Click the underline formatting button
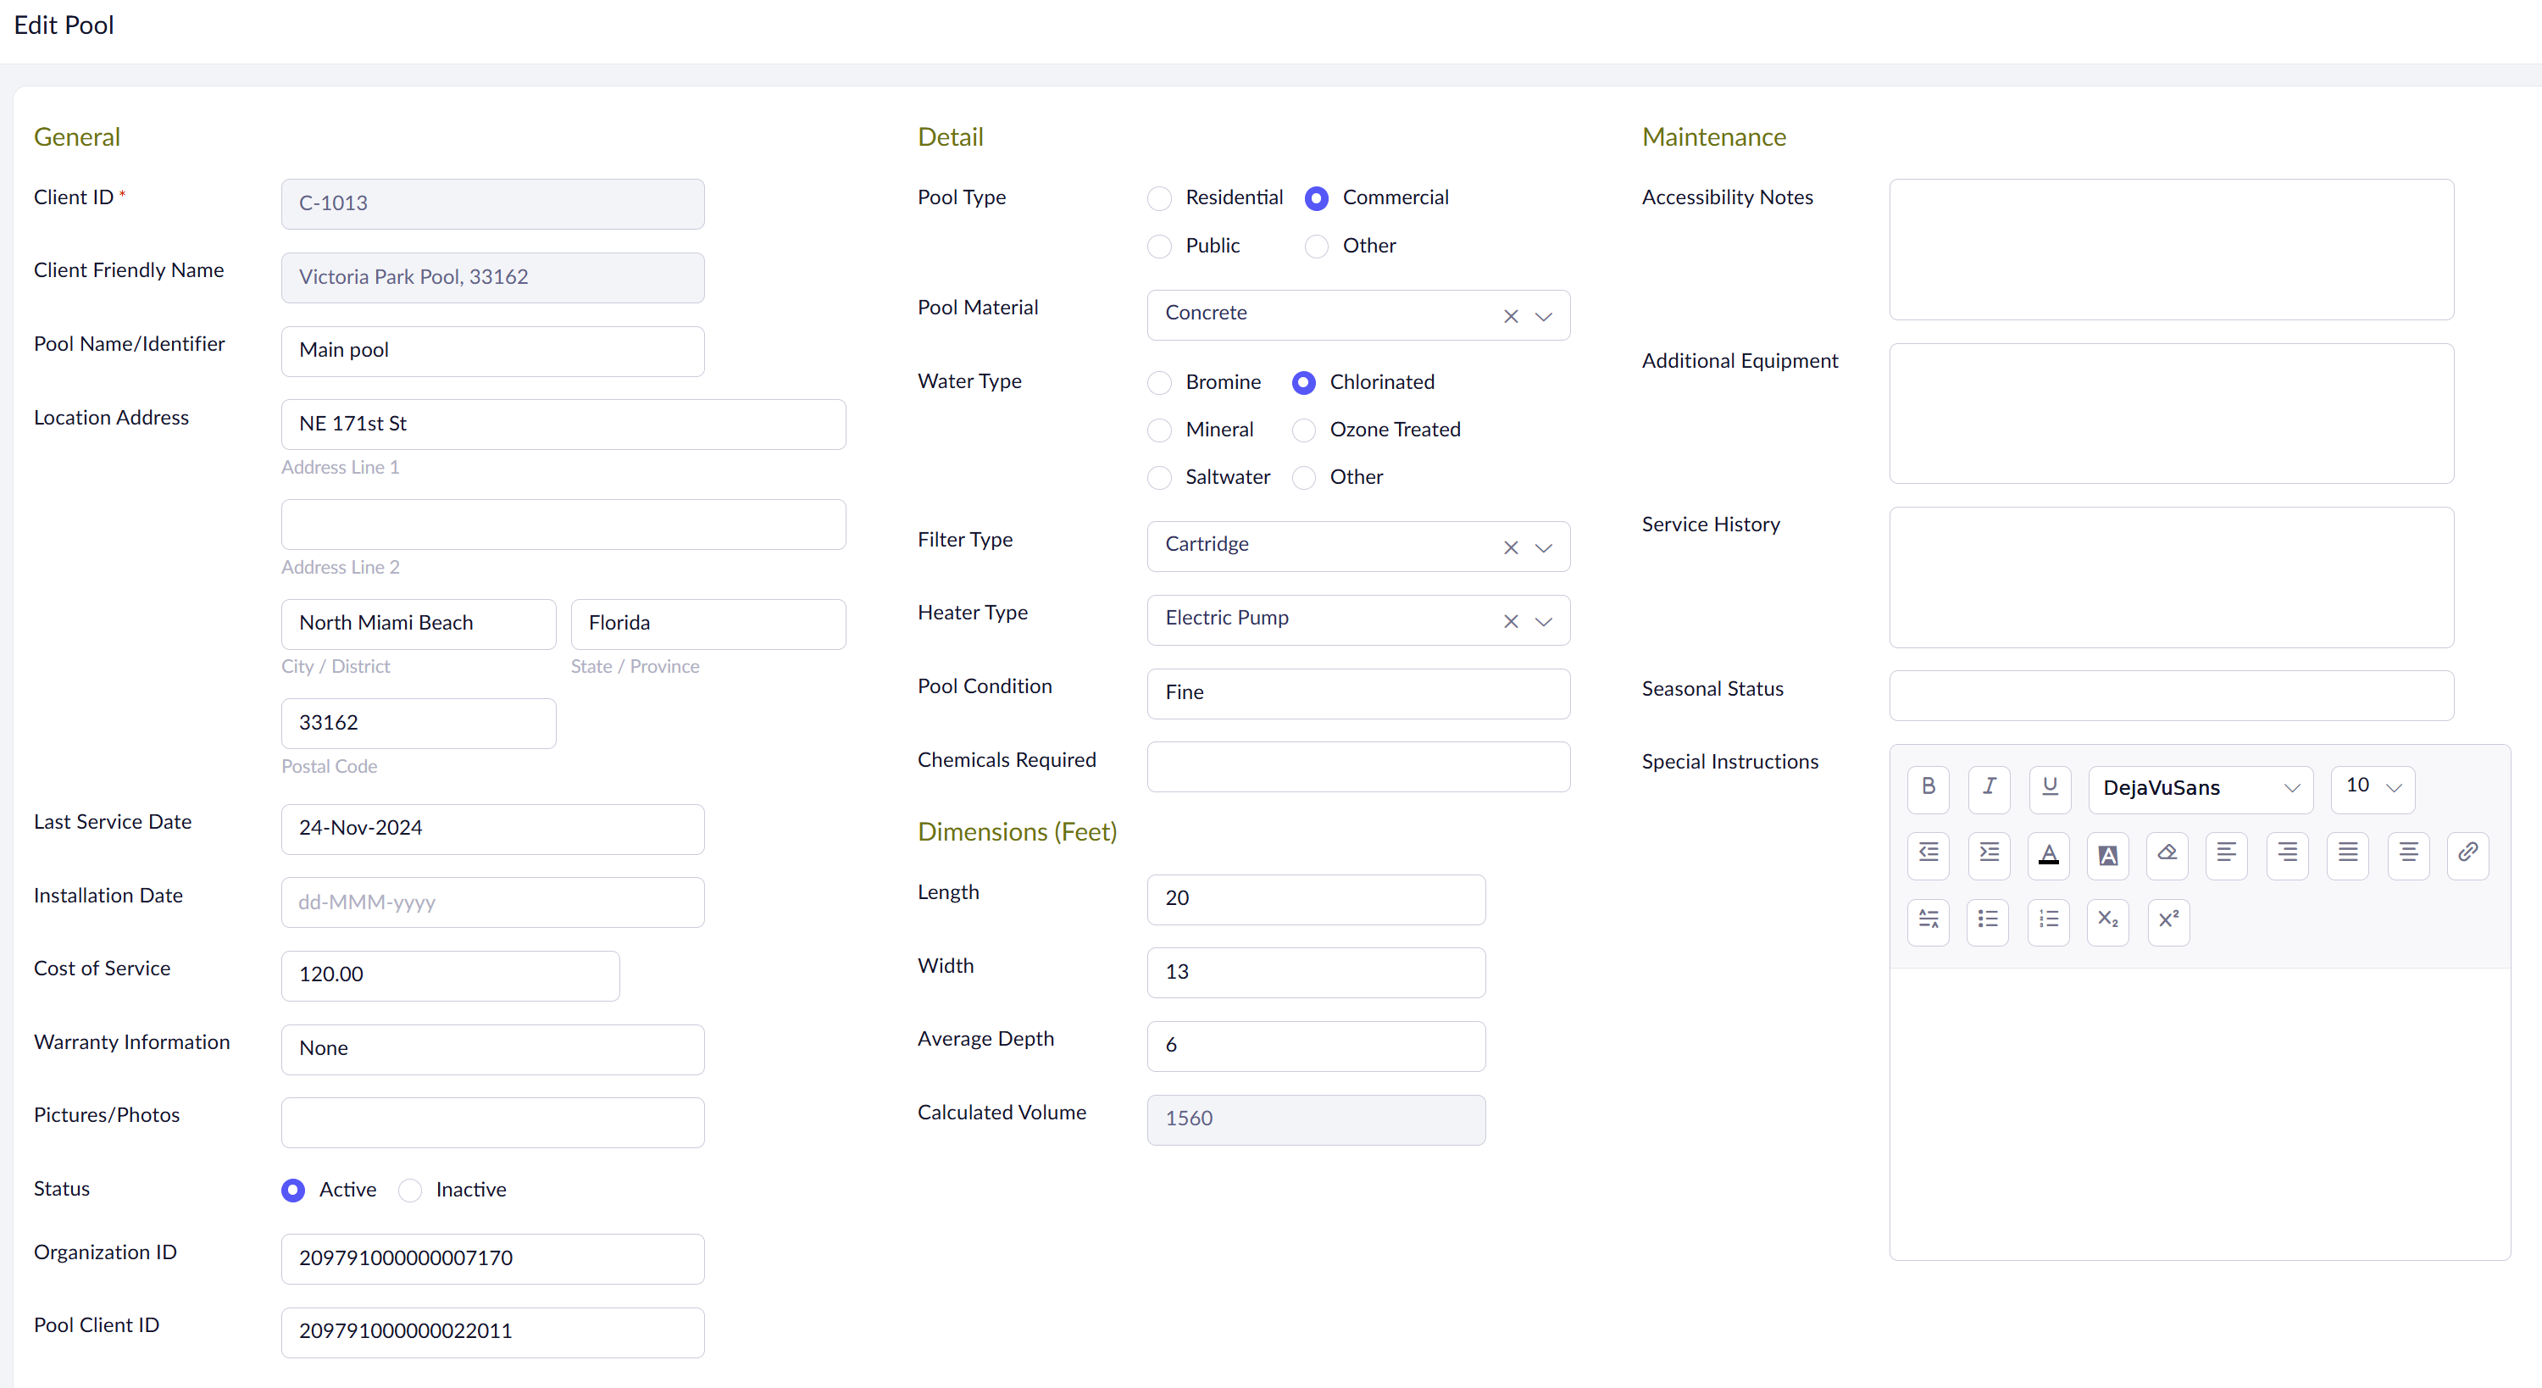Viewport: 2542px width, 1388px height. tap(2050, 787)
